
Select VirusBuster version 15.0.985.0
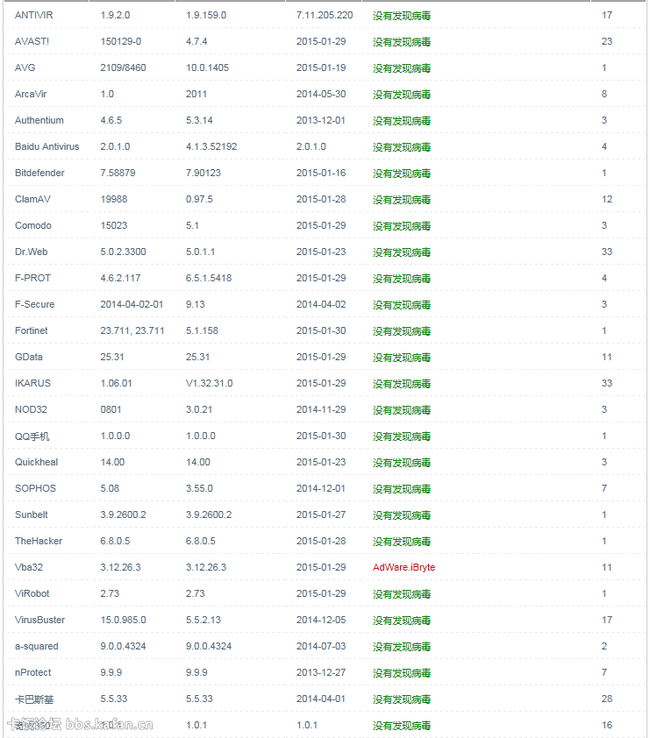[123, 621]
